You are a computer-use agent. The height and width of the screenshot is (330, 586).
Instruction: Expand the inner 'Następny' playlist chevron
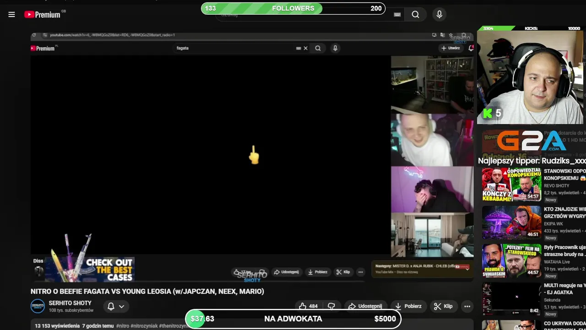[467, 269]
